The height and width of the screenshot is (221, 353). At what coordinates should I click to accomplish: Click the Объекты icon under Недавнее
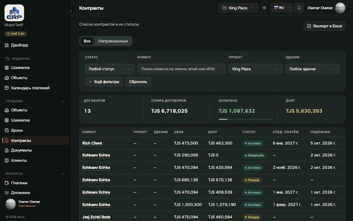point(7,78)
